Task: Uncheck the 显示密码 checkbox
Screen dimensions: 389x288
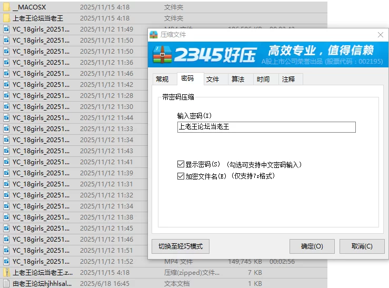Action: [181, 165]
